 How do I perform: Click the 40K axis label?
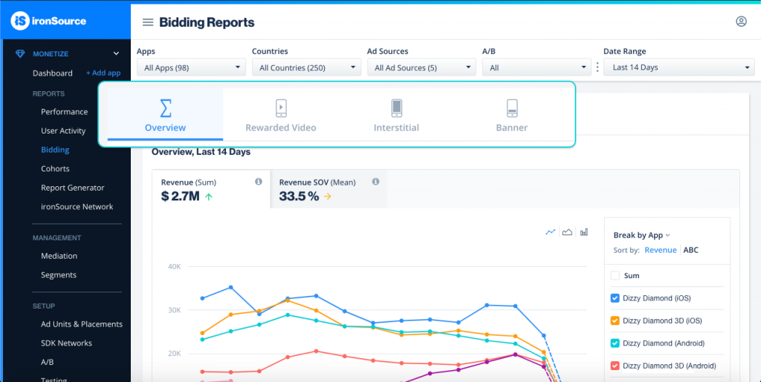tap(174, 266)
